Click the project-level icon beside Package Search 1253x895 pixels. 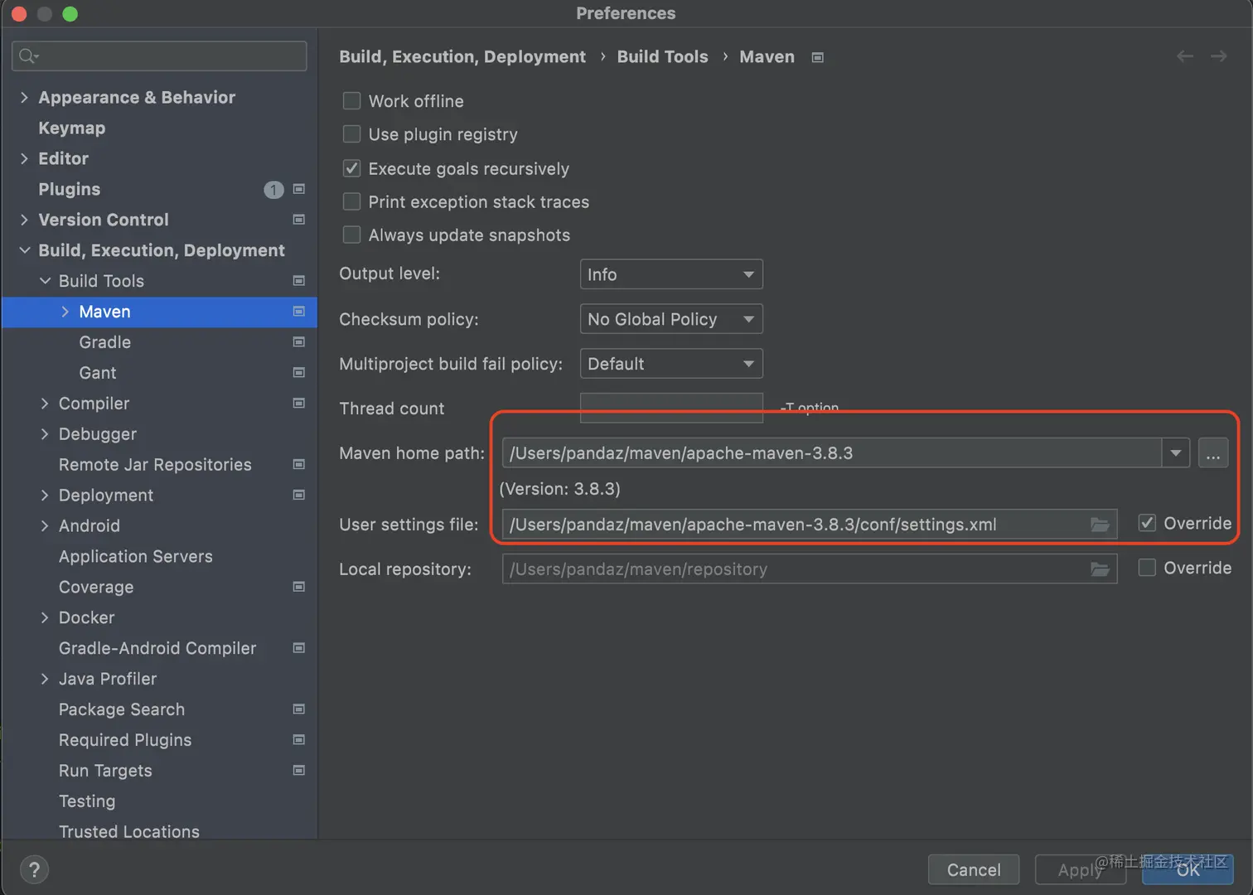tap(299, 709)
